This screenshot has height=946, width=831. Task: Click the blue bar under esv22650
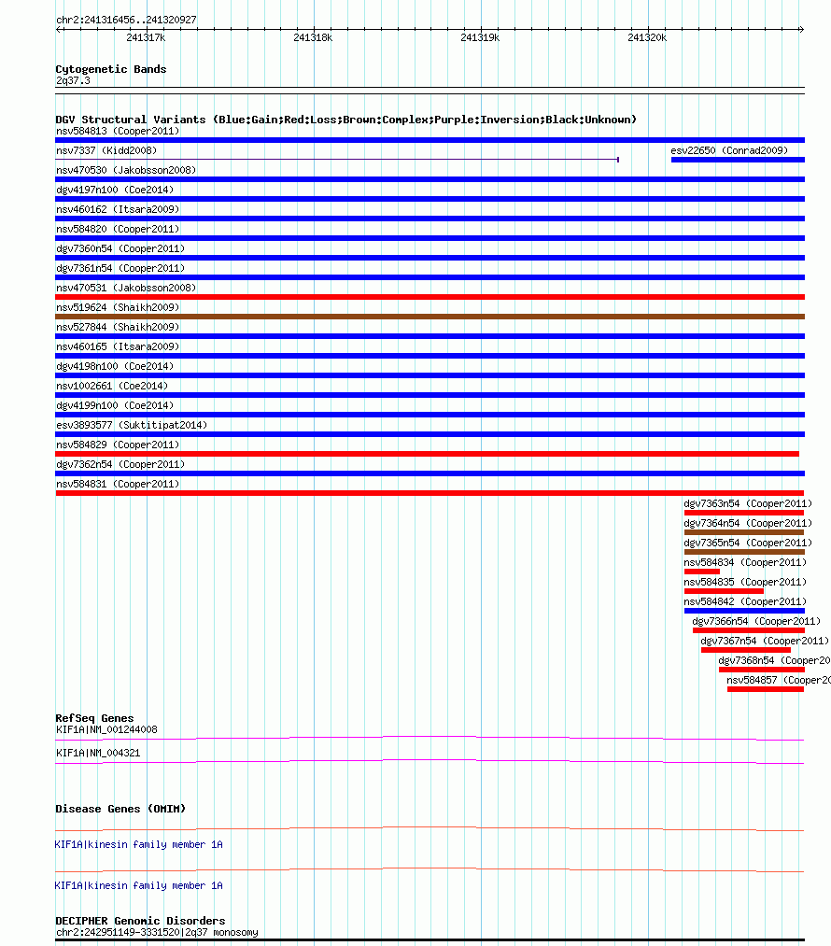(738, 160)
